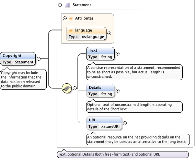Image resolution: width=195 pixels, height=159 pixels.
Task: Collapse the Copyright element node
Action: [x=39, y=59]
